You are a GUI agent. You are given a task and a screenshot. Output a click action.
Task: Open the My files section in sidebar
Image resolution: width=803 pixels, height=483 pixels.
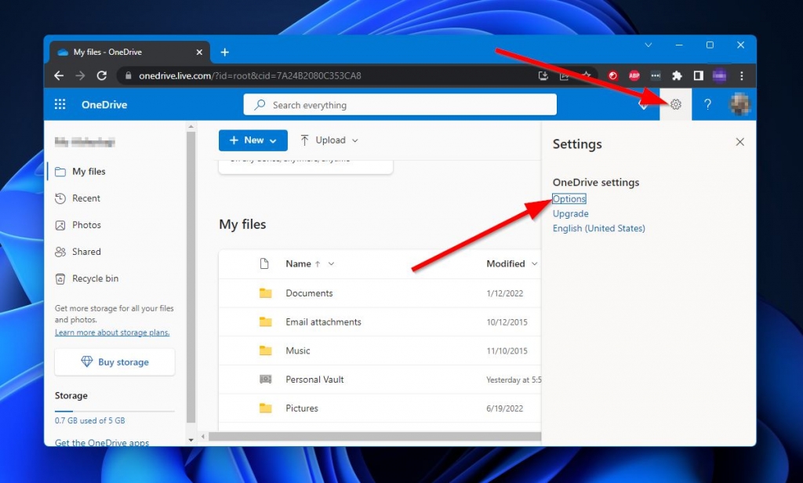pyautogui.click(x=89, y=171)
